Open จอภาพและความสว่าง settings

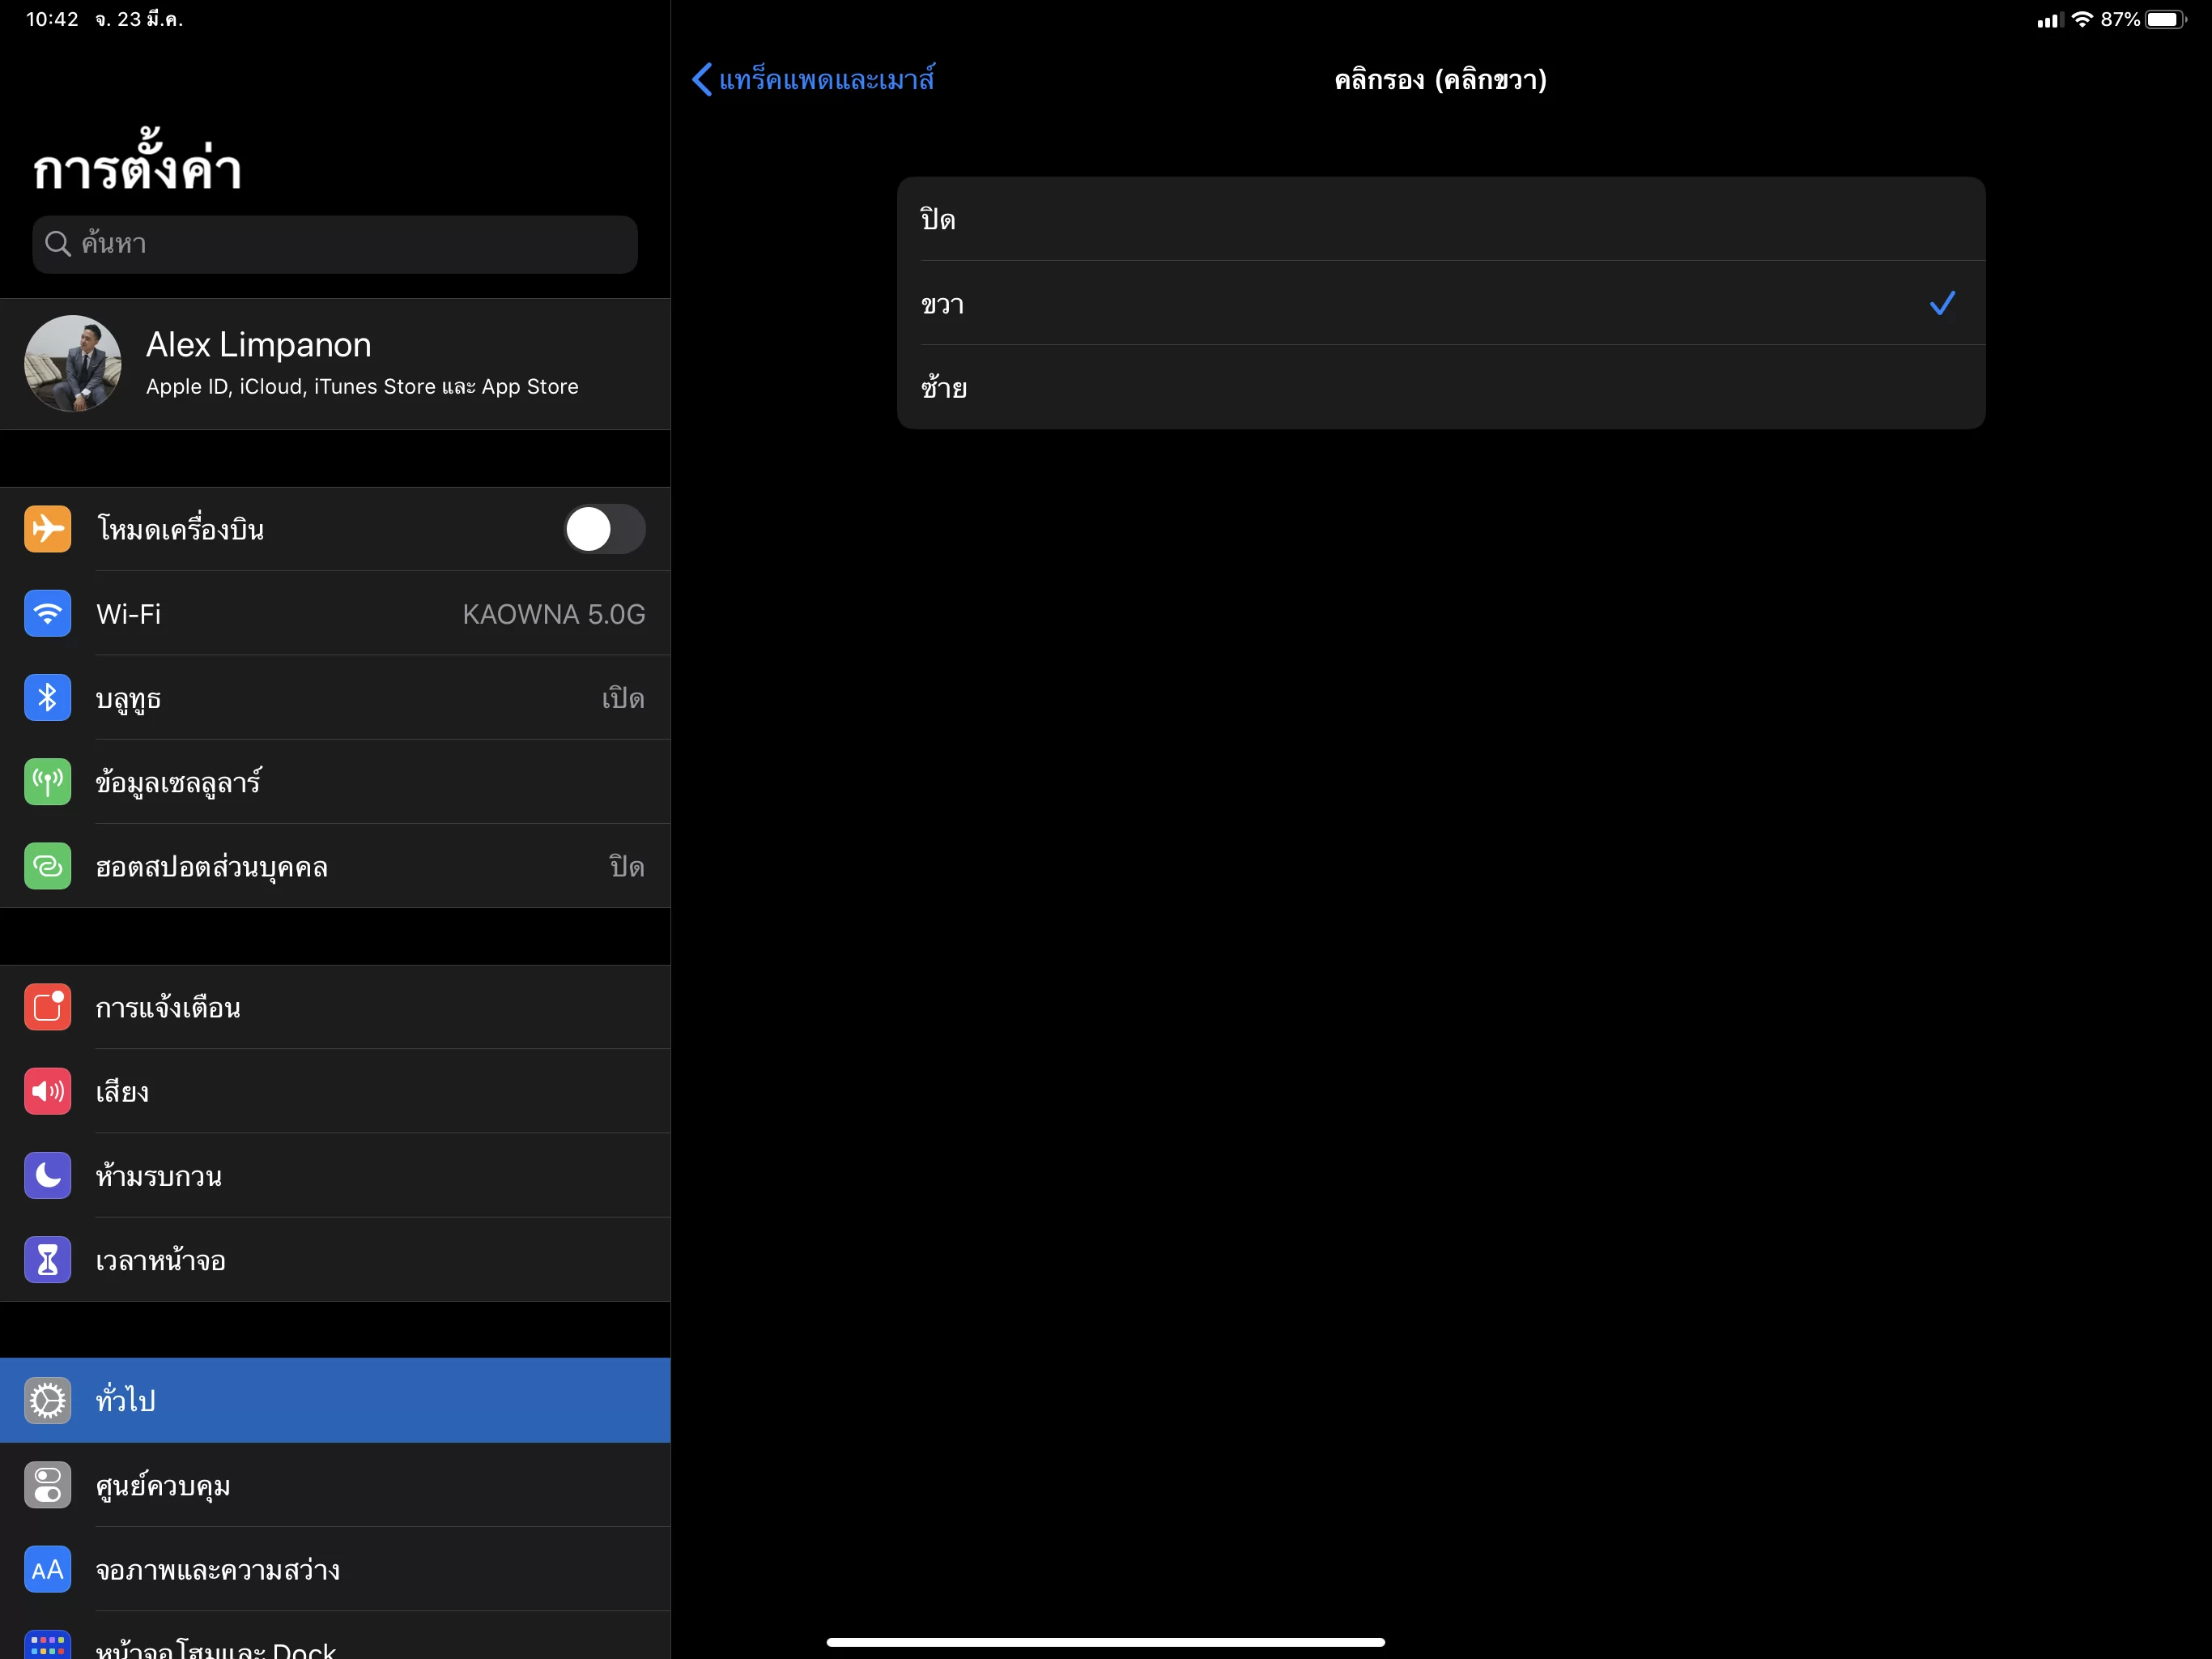pos(335,1569)
